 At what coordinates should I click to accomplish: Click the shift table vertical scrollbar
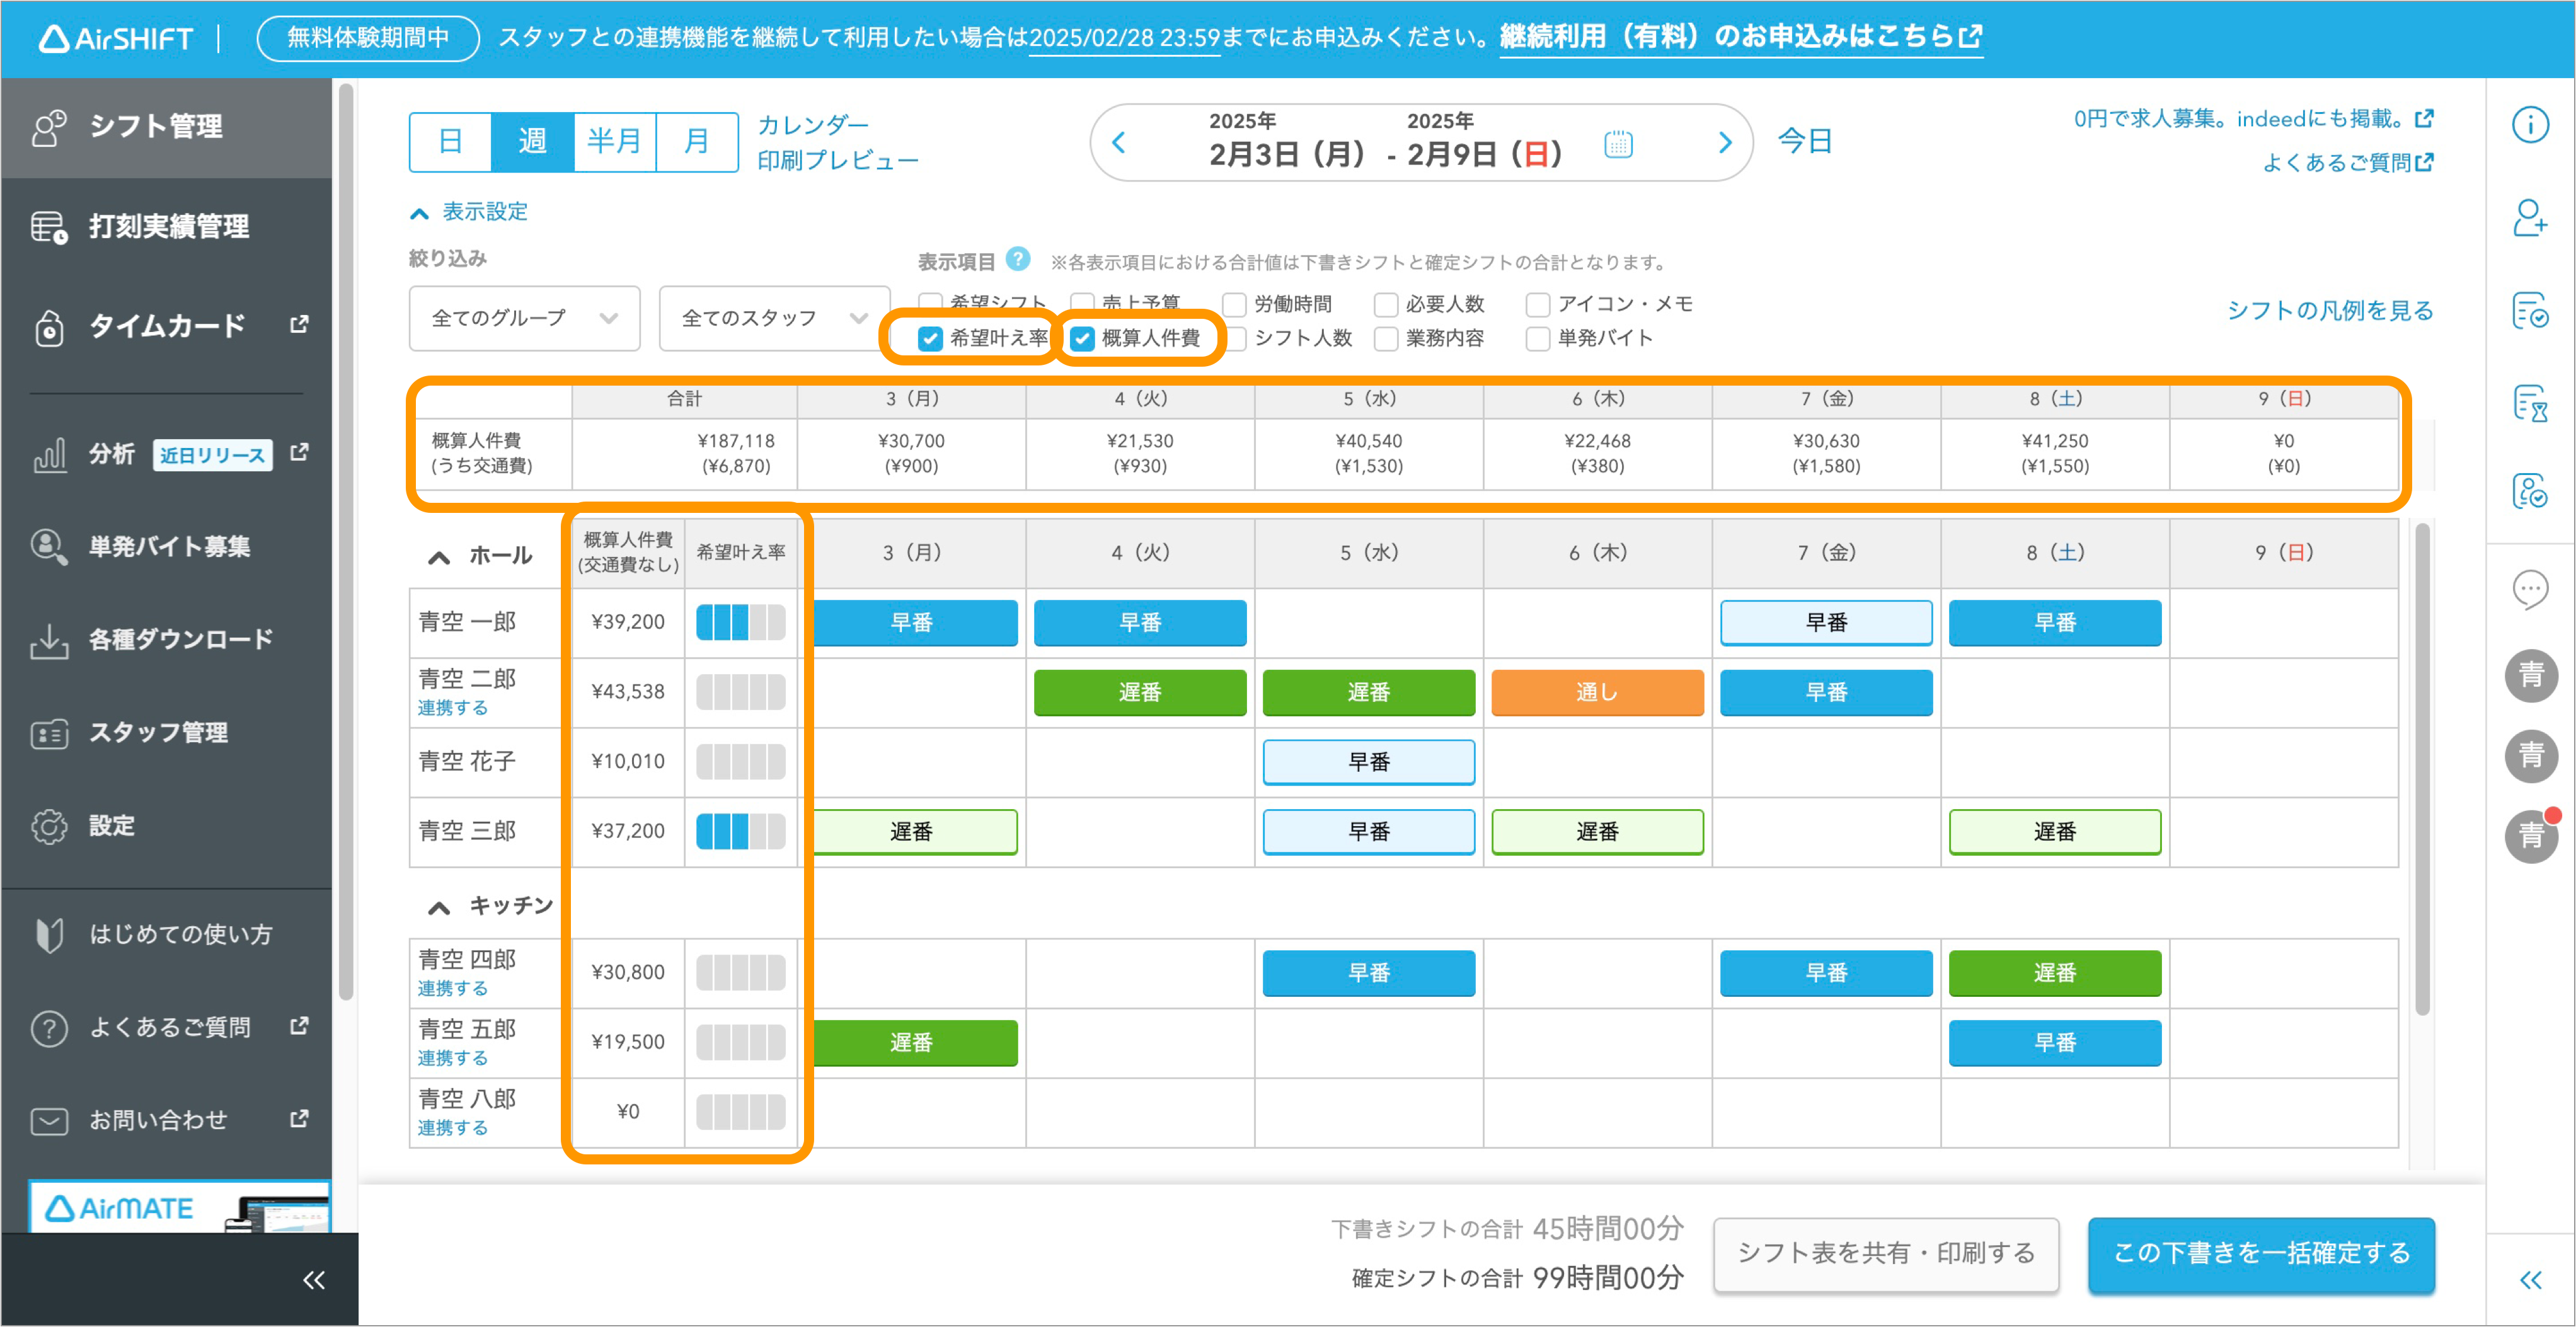(x=2422, y=770)
